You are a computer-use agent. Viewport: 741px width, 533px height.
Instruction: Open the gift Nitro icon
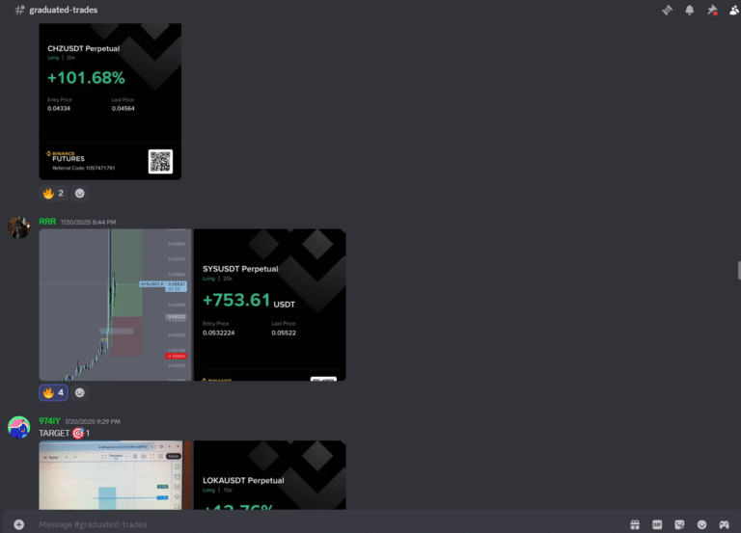click(635, 524)
